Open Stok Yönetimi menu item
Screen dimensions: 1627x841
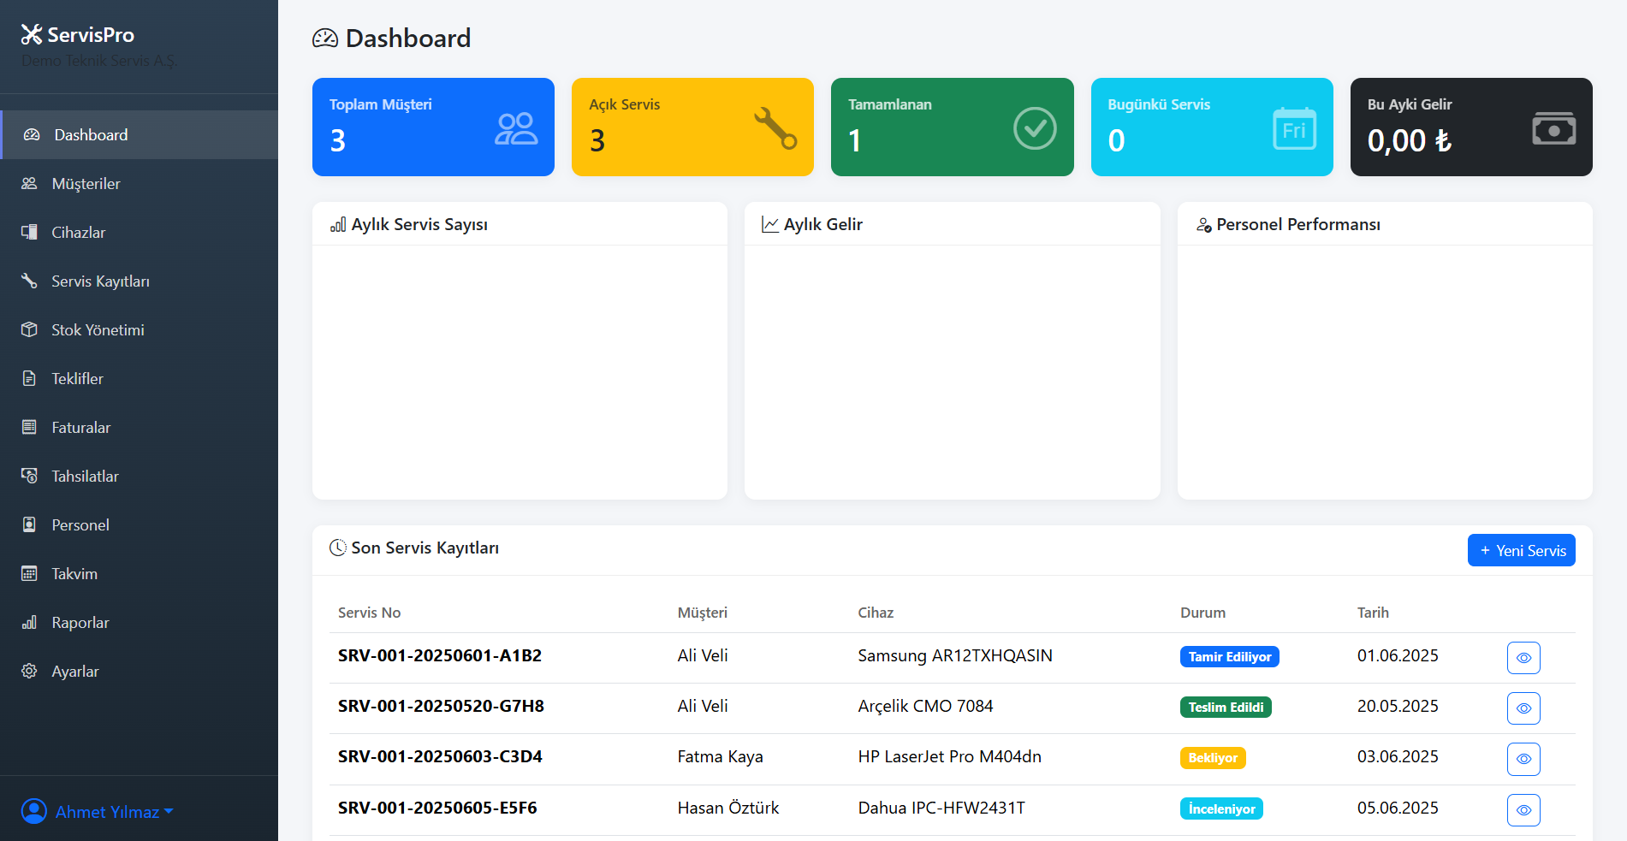139,330
